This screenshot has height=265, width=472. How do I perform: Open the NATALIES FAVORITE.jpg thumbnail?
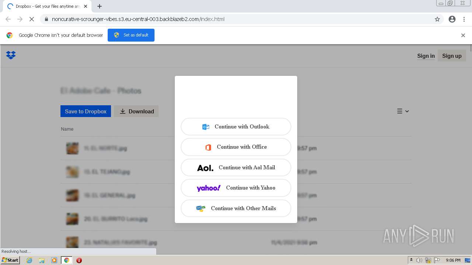coord(72,242)
